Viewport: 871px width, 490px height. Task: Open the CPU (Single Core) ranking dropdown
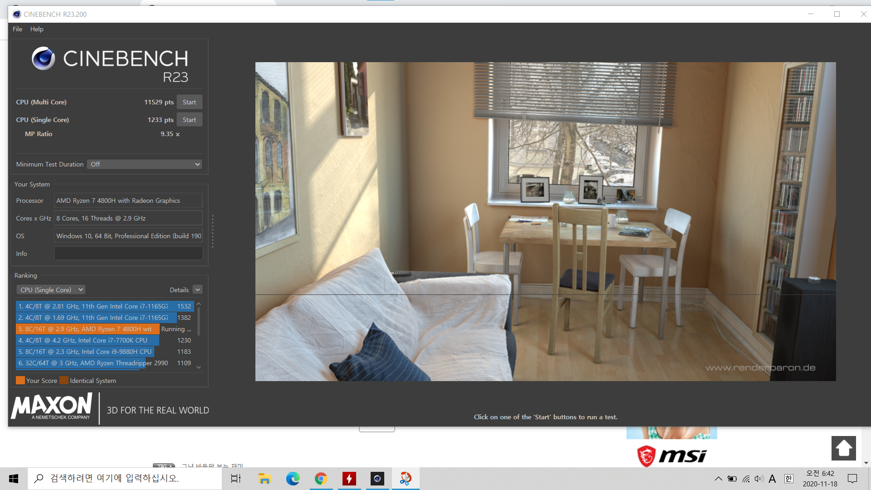pyautogui.click(x=51, y=290)
